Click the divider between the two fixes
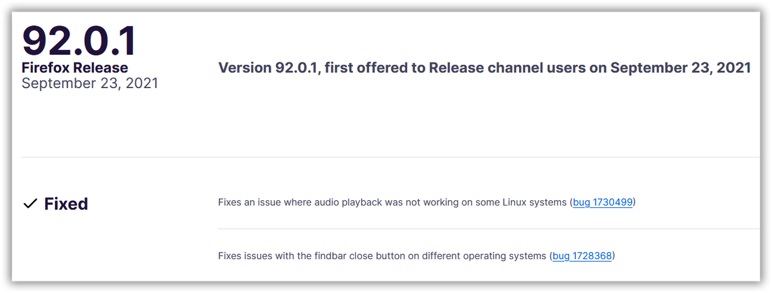This screenshot has height=293, width=772. click(x=489, y=228)
